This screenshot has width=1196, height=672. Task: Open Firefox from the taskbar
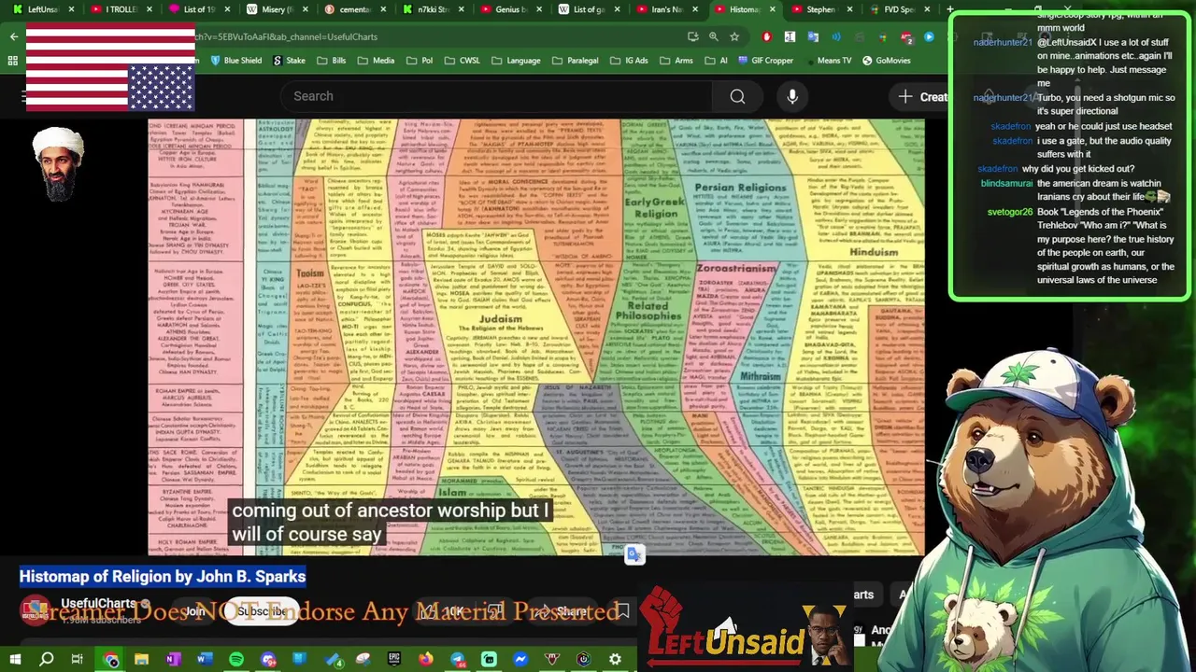click(426, 660)
